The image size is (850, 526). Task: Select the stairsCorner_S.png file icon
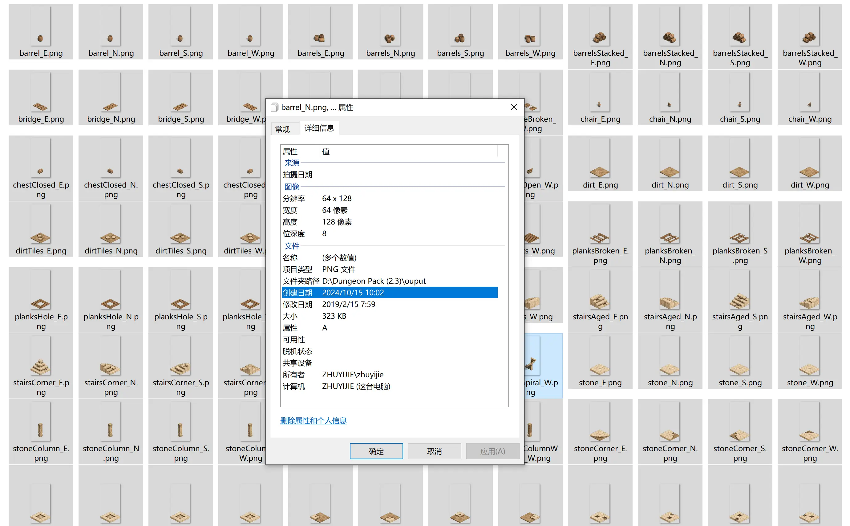point(180,357)
